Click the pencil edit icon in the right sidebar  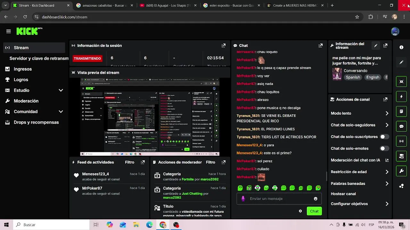pos(401,62)
